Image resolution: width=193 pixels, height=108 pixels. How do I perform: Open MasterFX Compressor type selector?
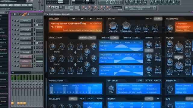click(x=182, y=24)
